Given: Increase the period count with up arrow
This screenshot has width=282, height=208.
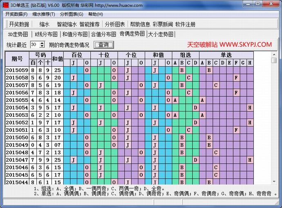Looking at the screenshot, I should point(42,43).
